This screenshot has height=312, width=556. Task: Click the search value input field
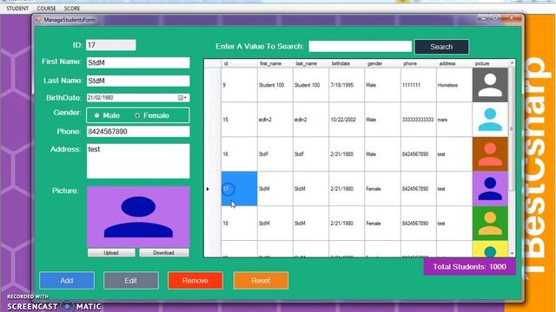360,46
